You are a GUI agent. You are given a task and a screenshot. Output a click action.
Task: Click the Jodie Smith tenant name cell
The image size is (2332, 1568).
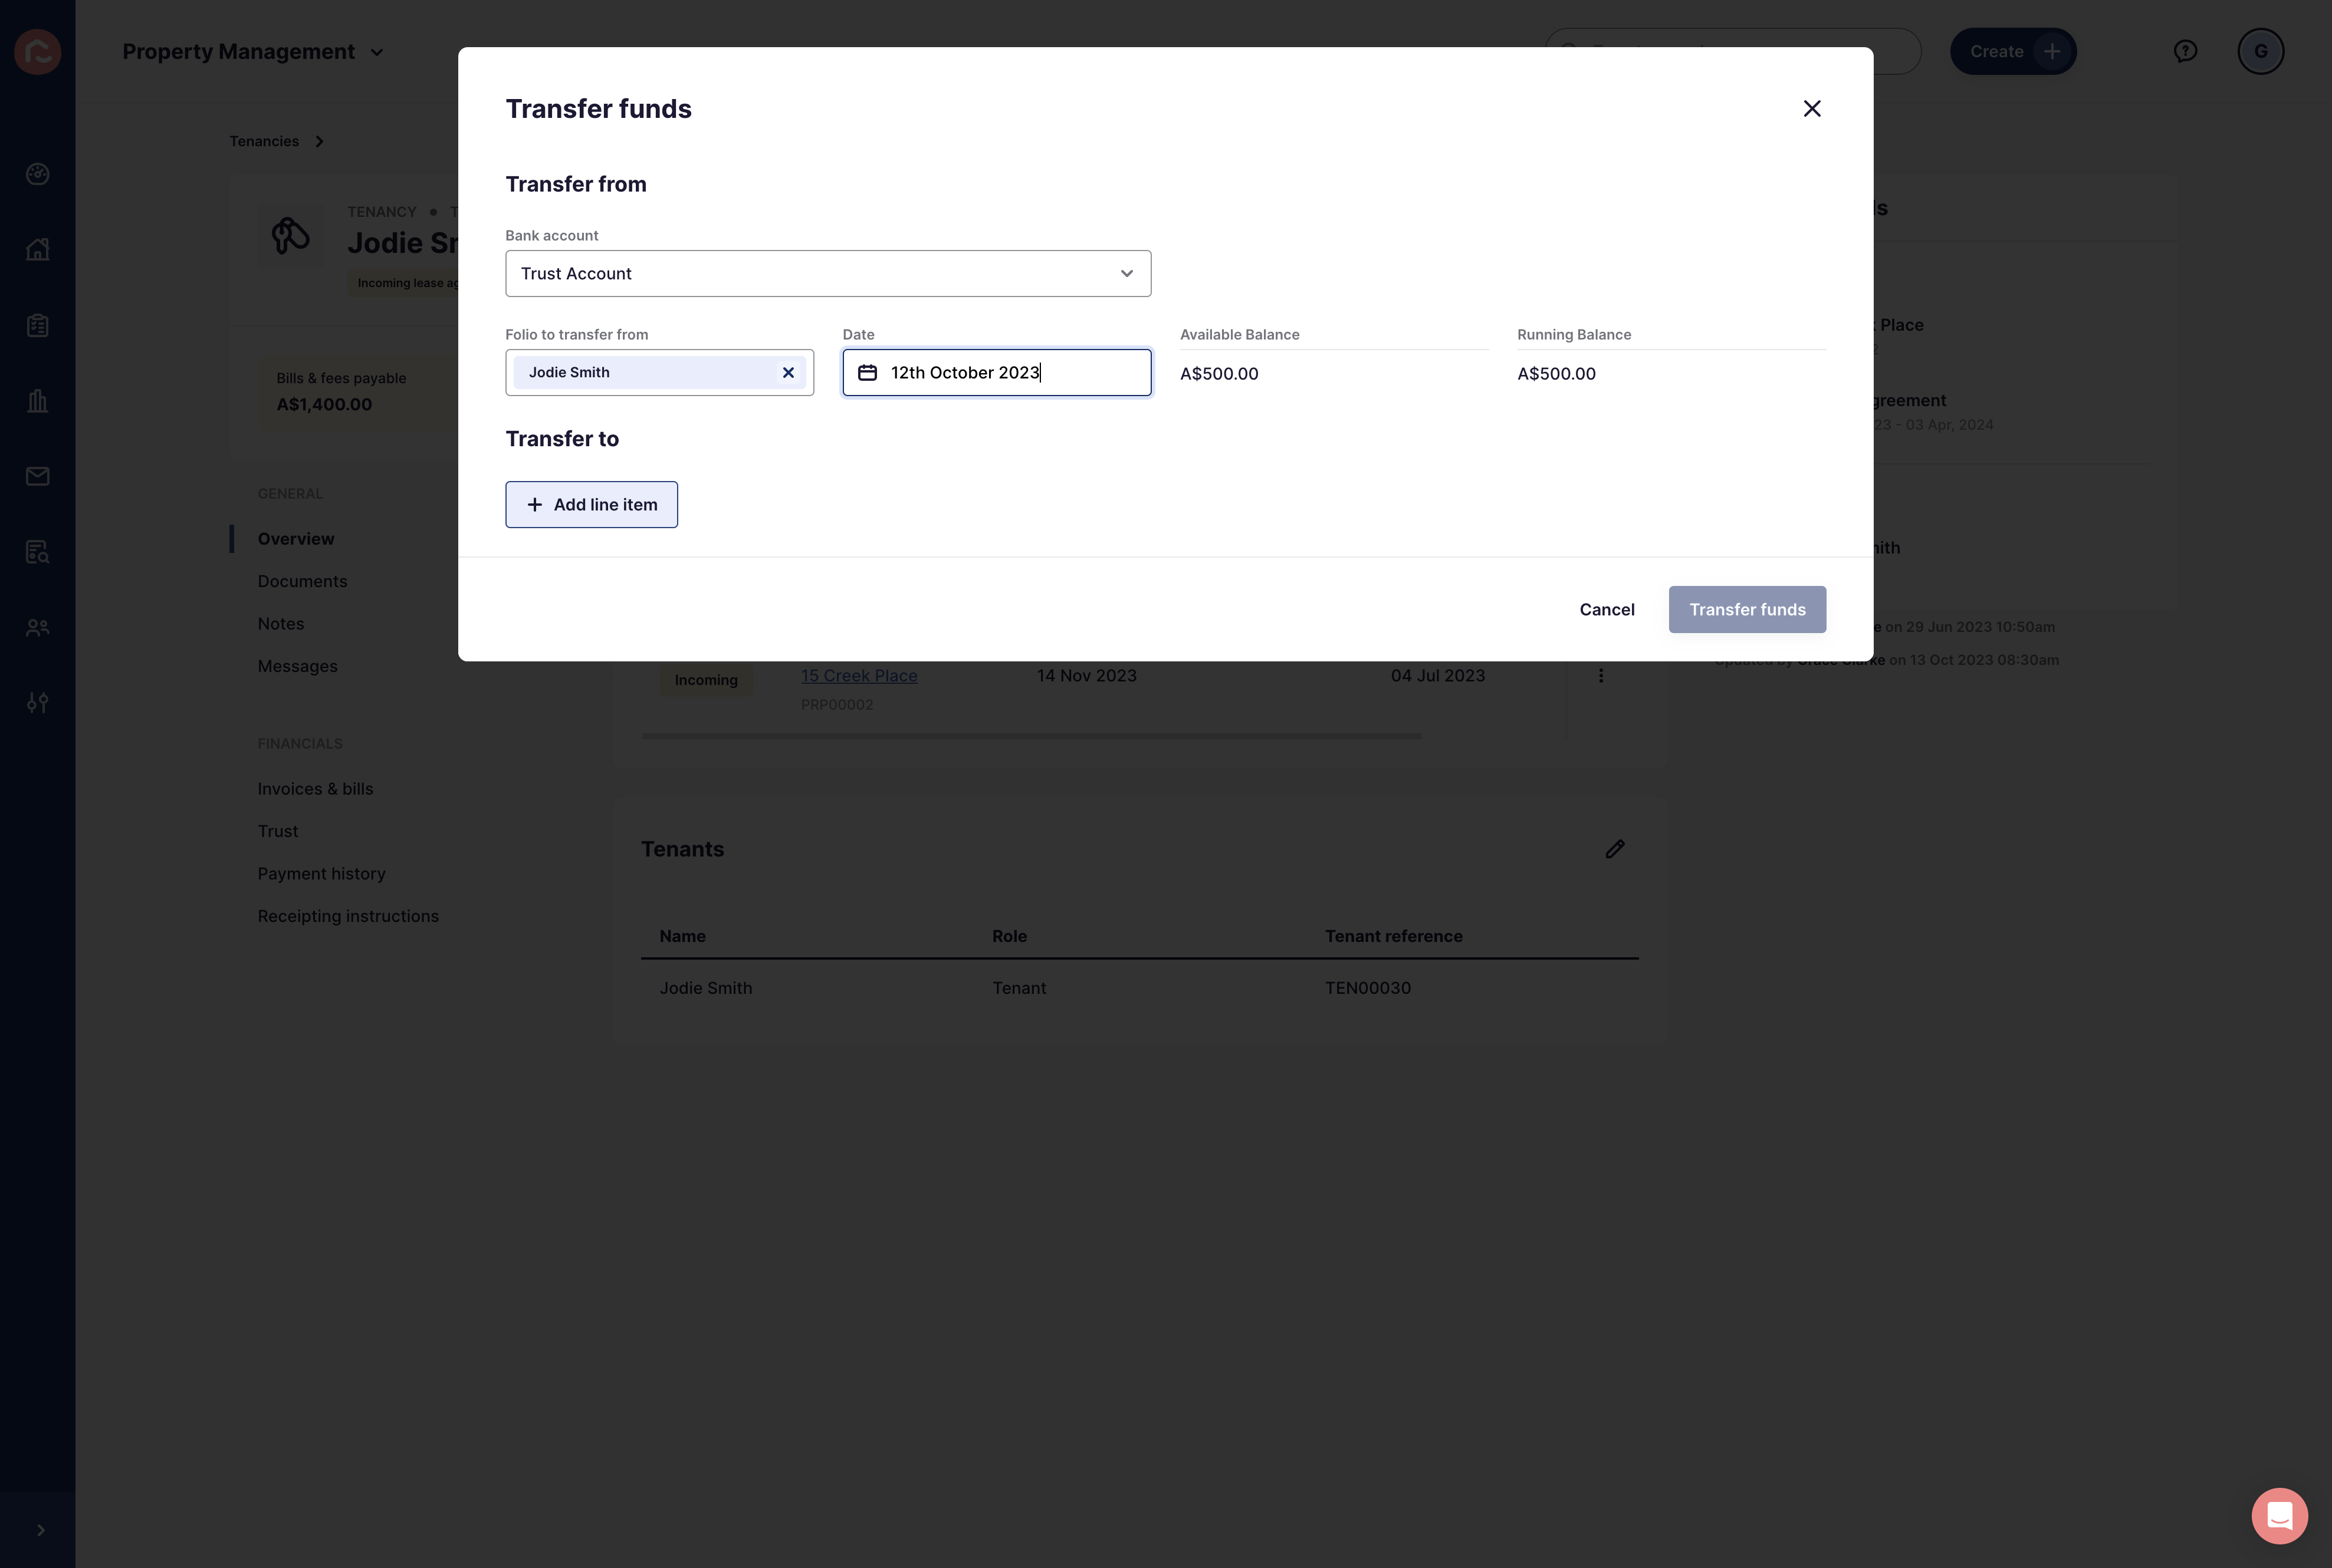coord(705,988)
